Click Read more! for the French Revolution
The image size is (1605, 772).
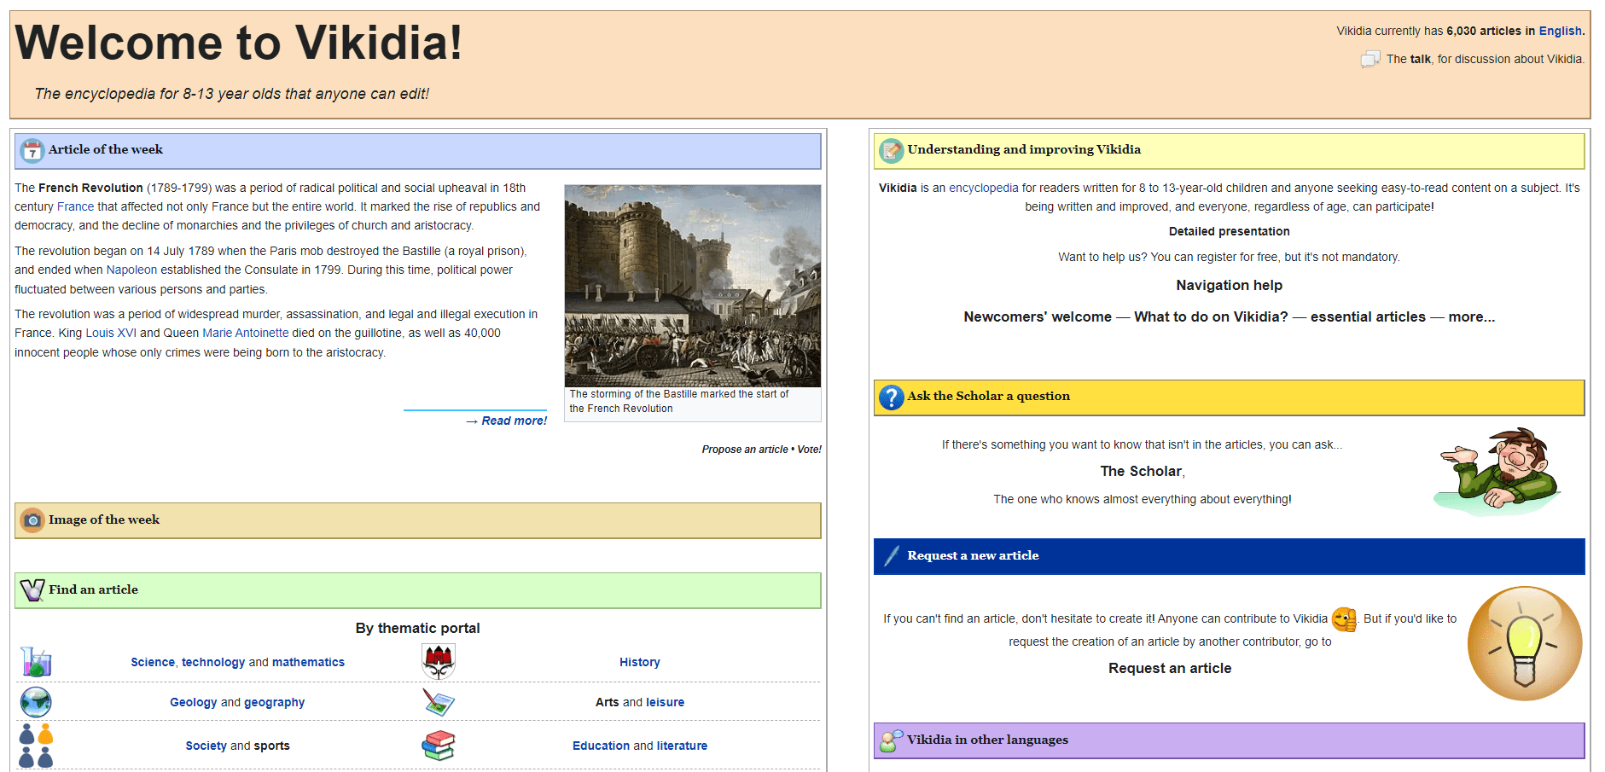[x=506, y=421]
